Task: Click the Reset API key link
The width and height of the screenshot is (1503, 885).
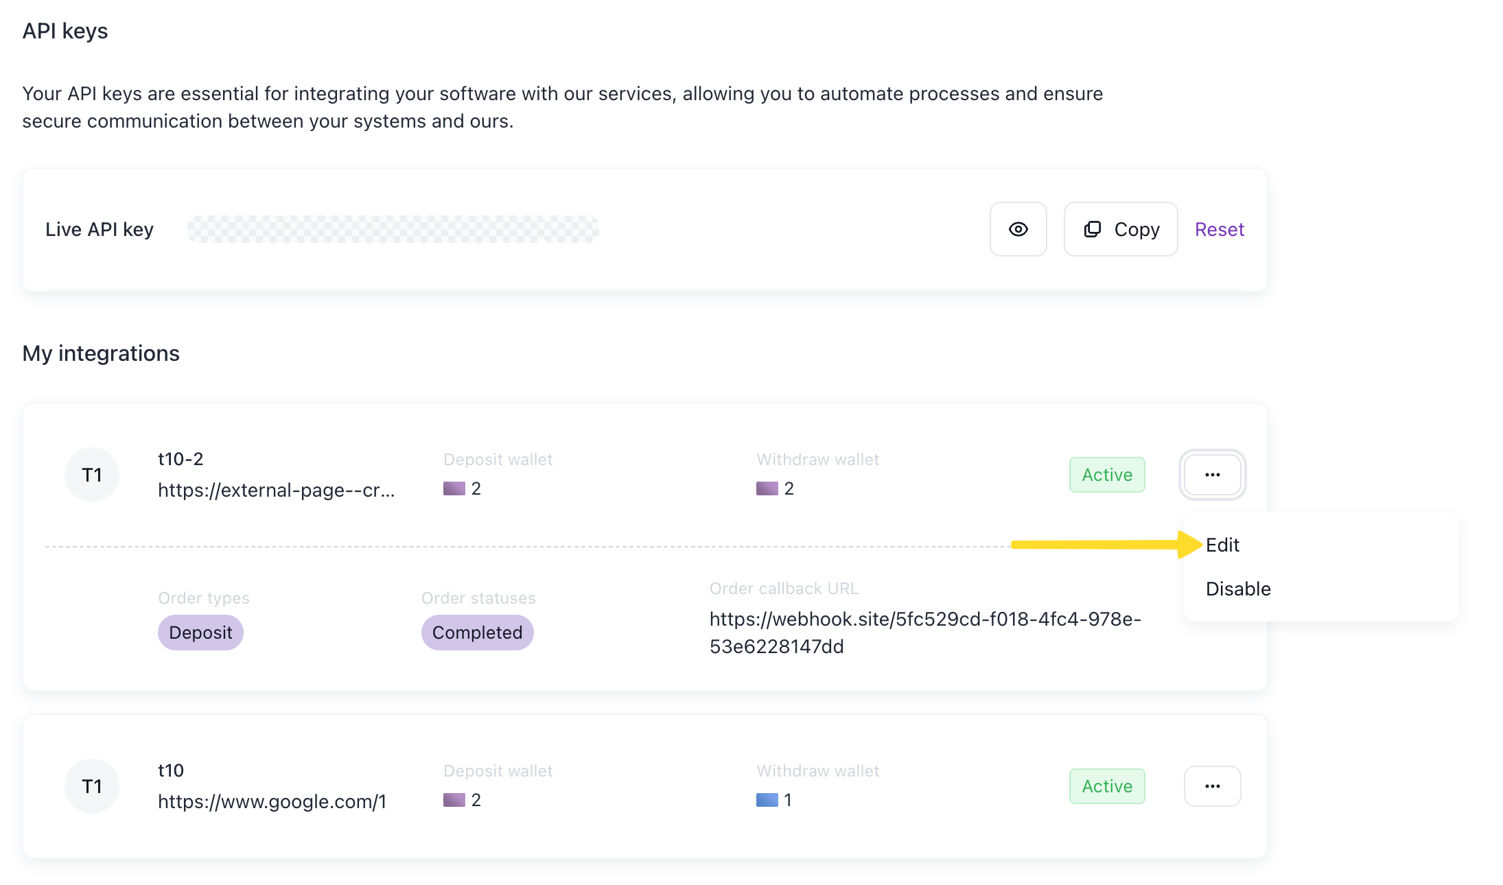Action: pos(1219,229)
